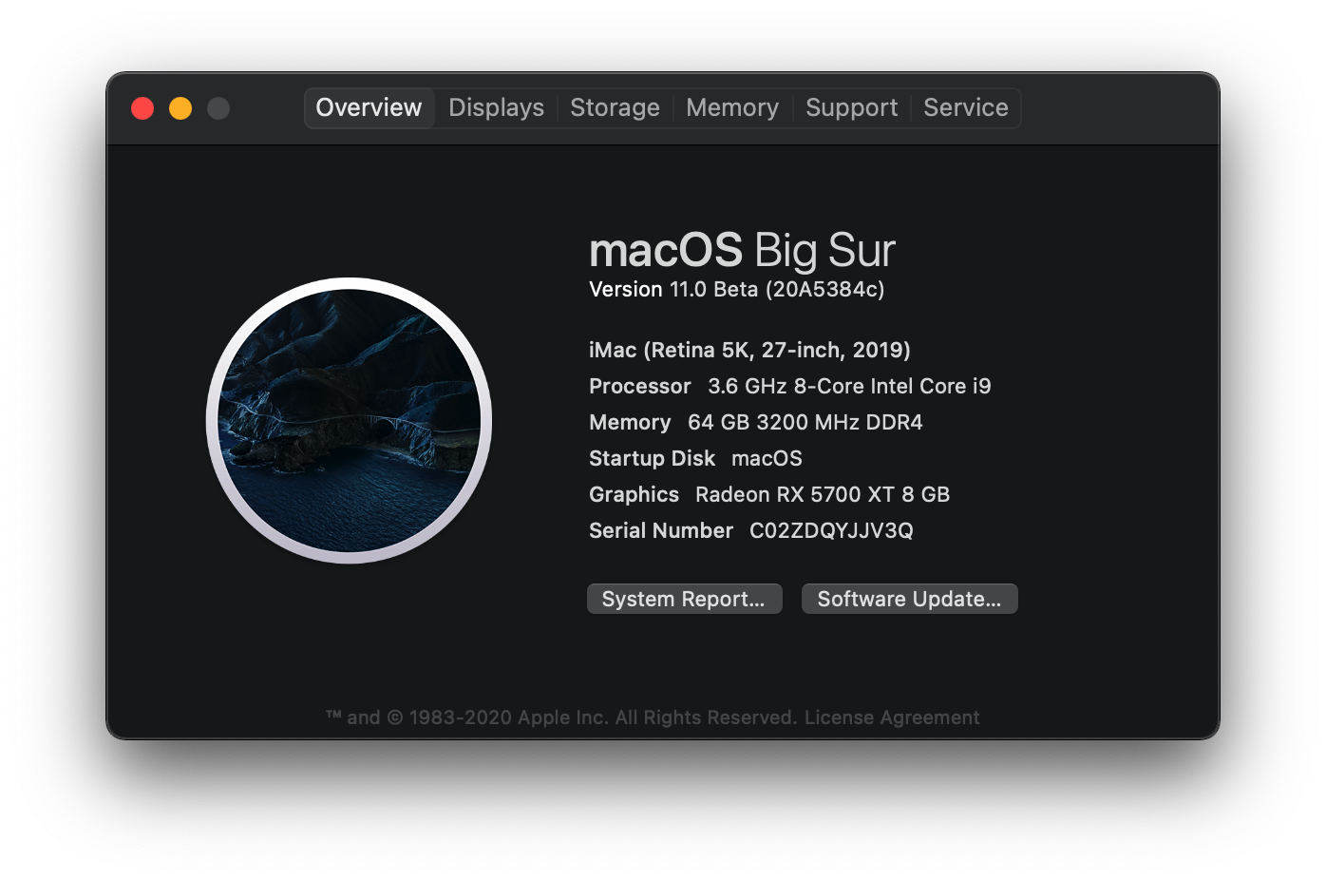Screen dimensions: 1326x880
Task: Click the Software Update... button
Action: coord(909,599)
